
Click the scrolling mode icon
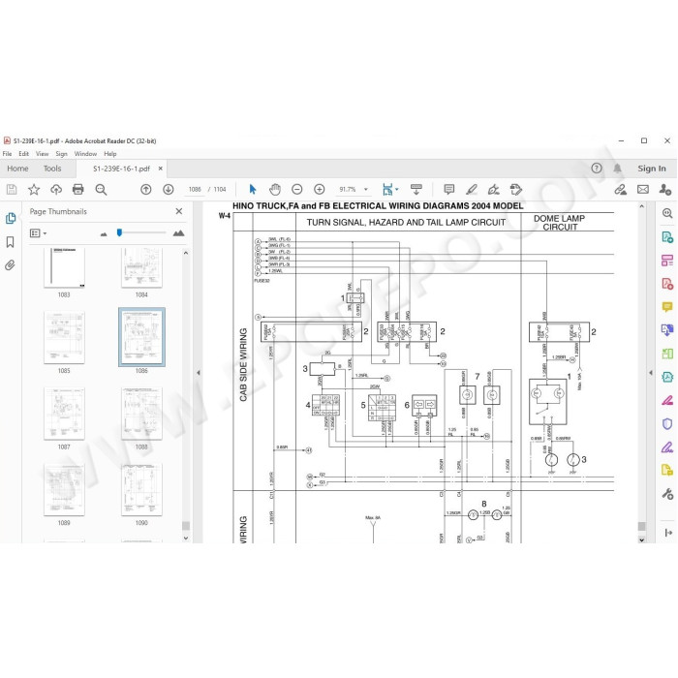pos(416,190)
